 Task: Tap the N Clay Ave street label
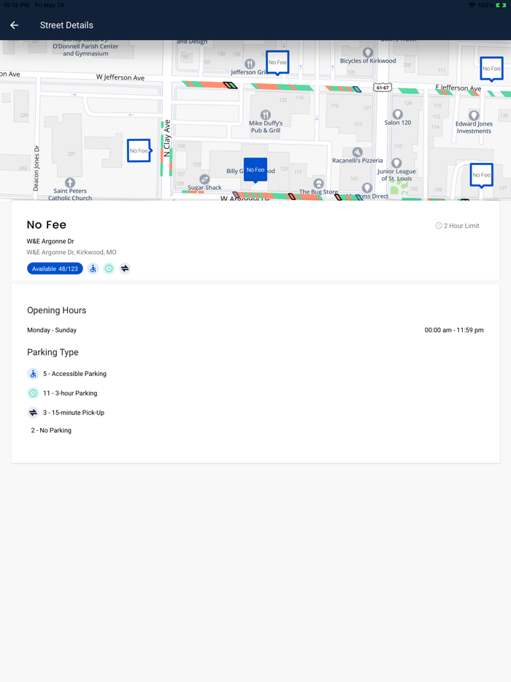point(167,138)
